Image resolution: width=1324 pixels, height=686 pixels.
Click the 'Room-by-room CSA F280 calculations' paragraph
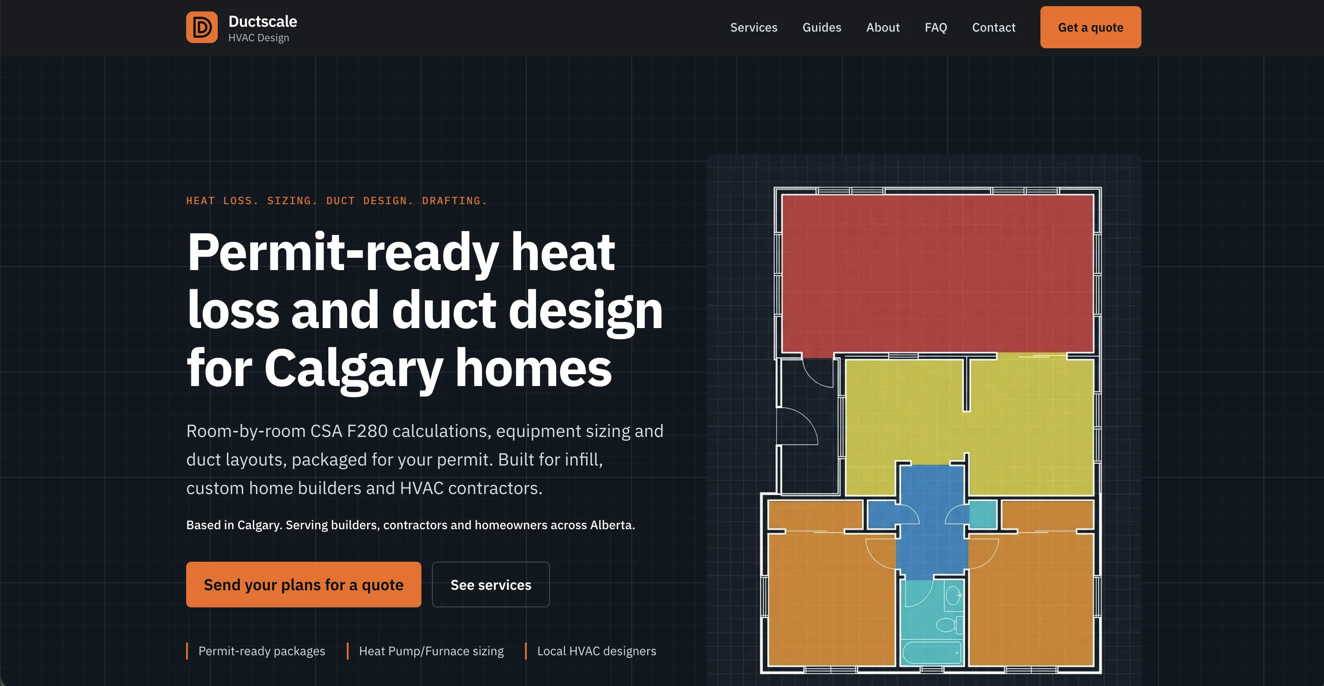[425, 459]
